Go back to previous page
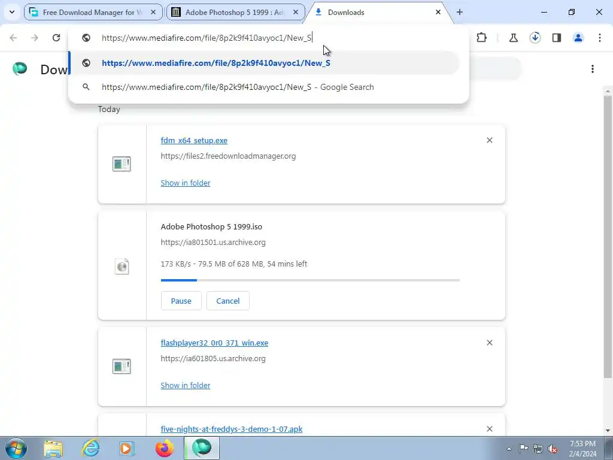 pos(13,38)
